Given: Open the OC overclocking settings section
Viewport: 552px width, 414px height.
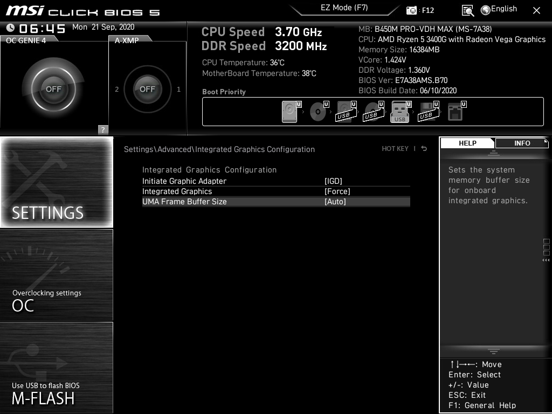Looking at the screenshot, I should pyautogui.click(x=57, y=275).
